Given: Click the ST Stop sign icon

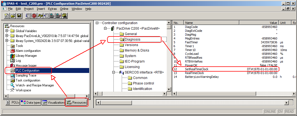Looking at the screenshot, I should coord(34,16).
